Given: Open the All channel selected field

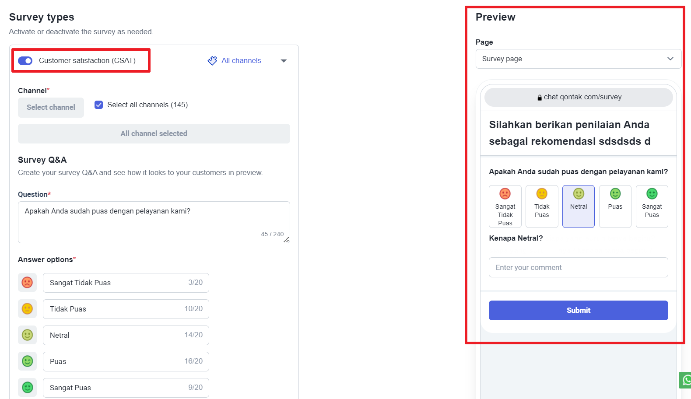Looking at the screenshot, I should coord(154,134).
